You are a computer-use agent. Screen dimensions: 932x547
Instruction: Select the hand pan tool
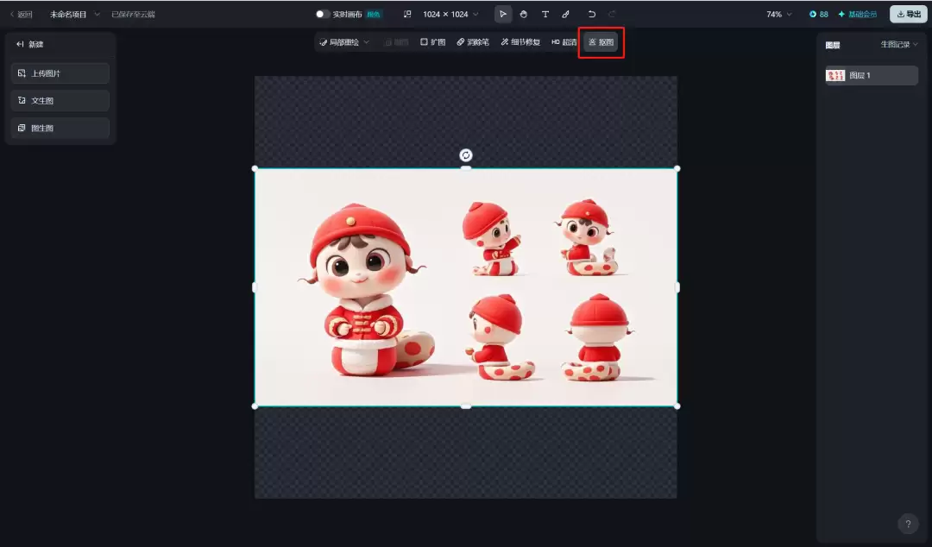(524, 14)
